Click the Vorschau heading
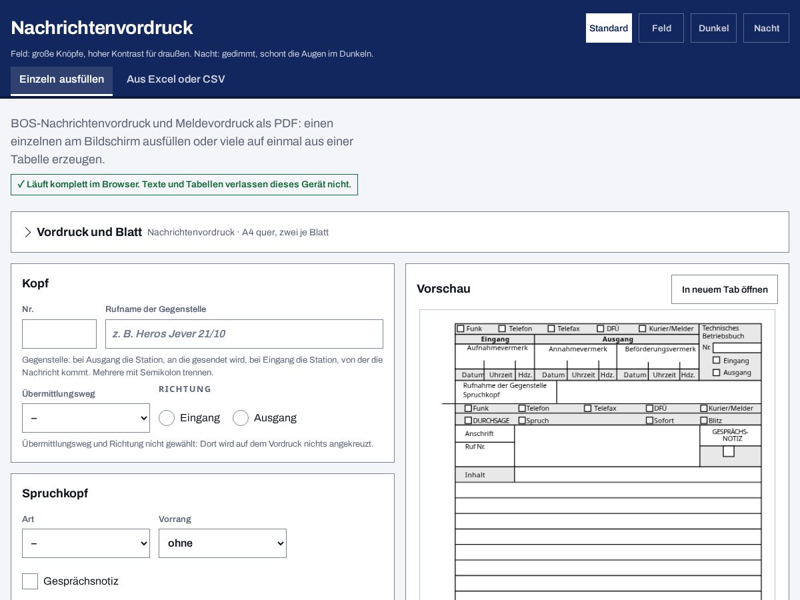 (443, 289)
